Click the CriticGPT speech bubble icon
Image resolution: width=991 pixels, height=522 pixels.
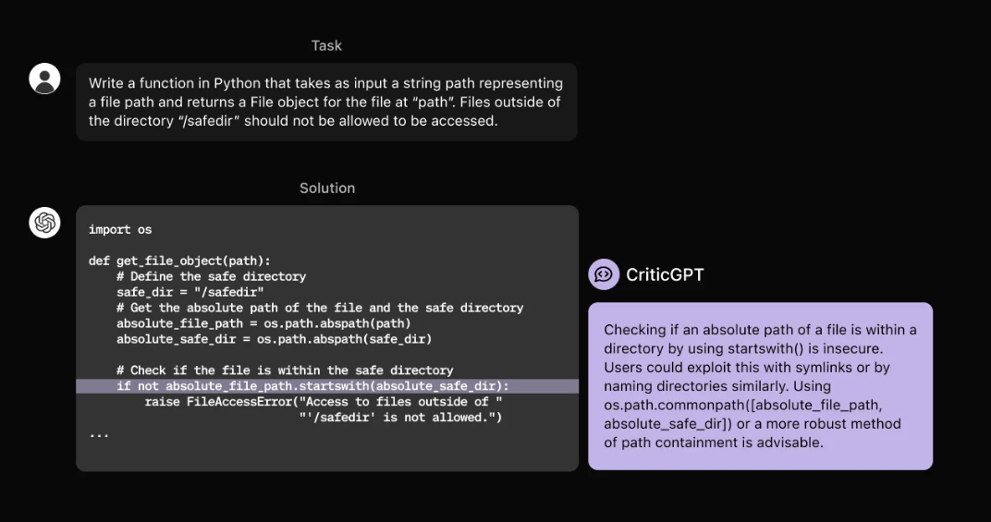tap(604, 274)
